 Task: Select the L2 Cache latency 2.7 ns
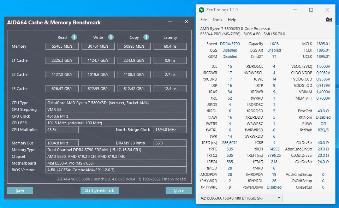pyautogui.click(x=170, y=75)
